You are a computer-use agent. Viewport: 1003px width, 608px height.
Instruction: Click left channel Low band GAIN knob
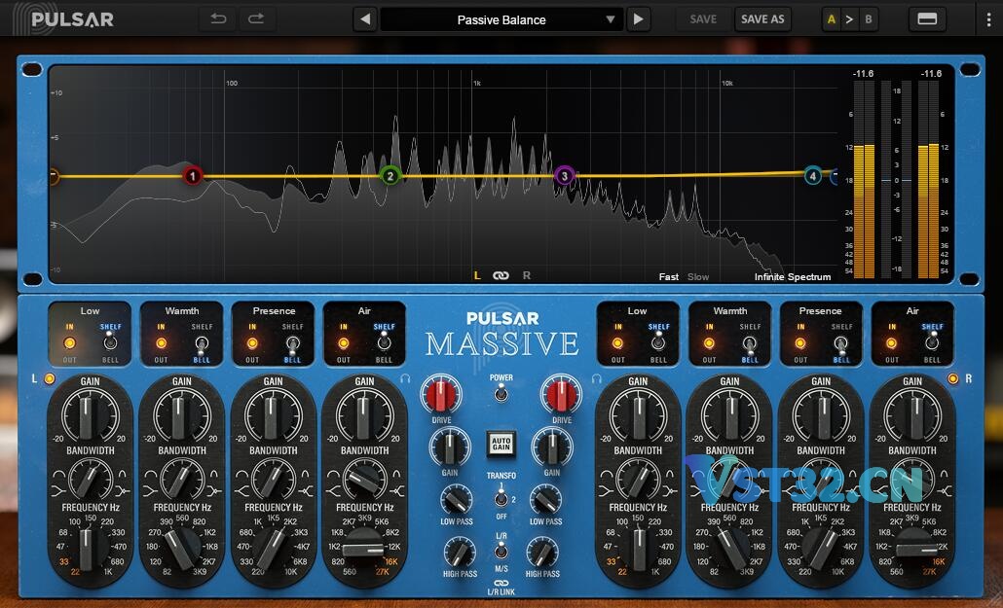click(91, 415)
